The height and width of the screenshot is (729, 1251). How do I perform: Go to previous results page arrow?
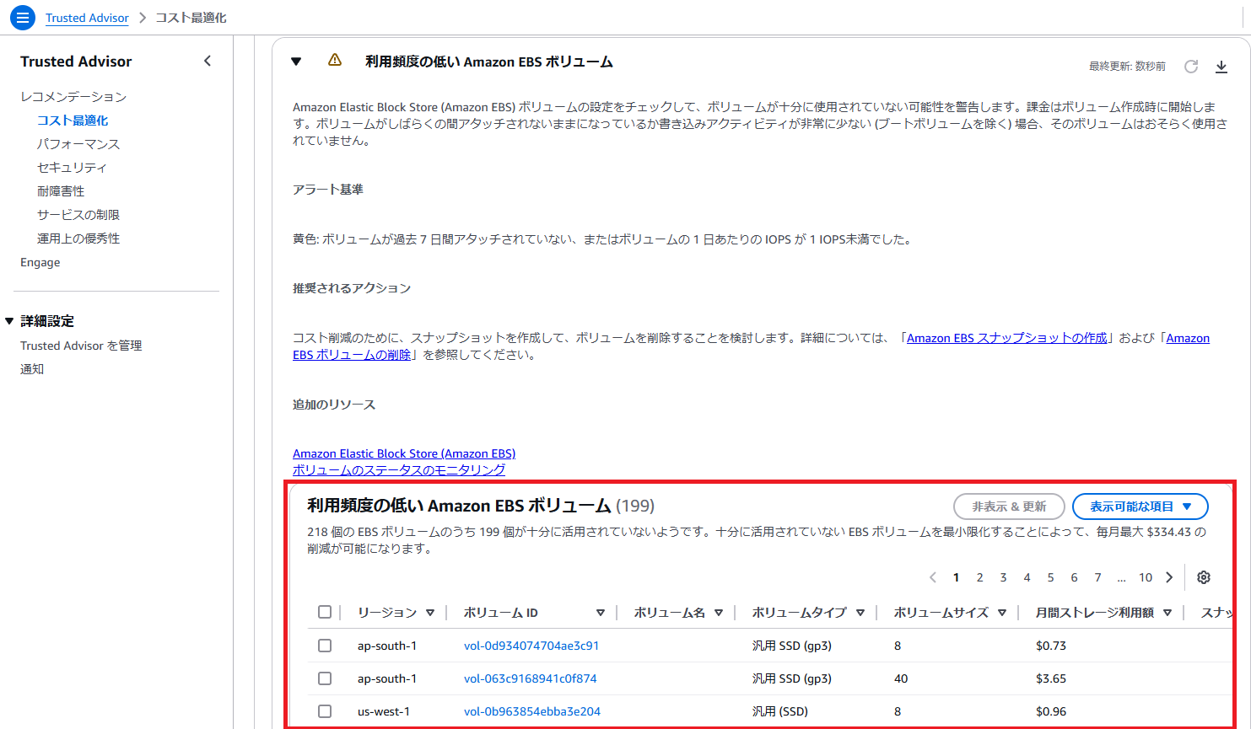pos(933,577)
